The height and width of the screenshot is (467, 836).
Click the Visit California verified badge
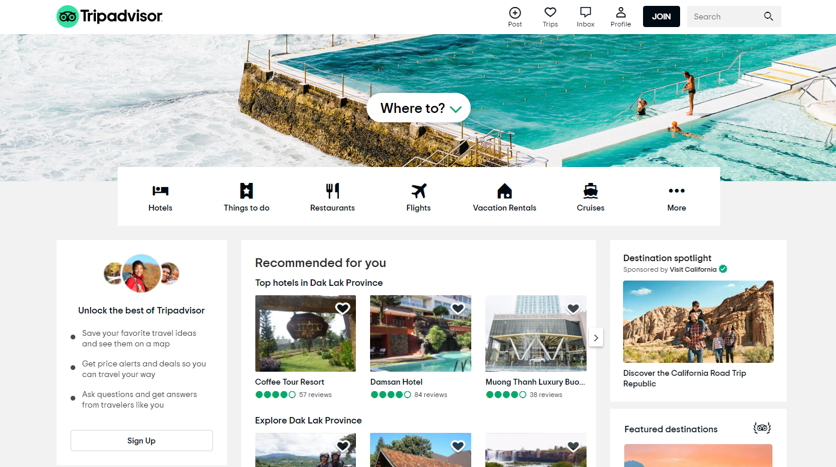click(x=723, y=269)
